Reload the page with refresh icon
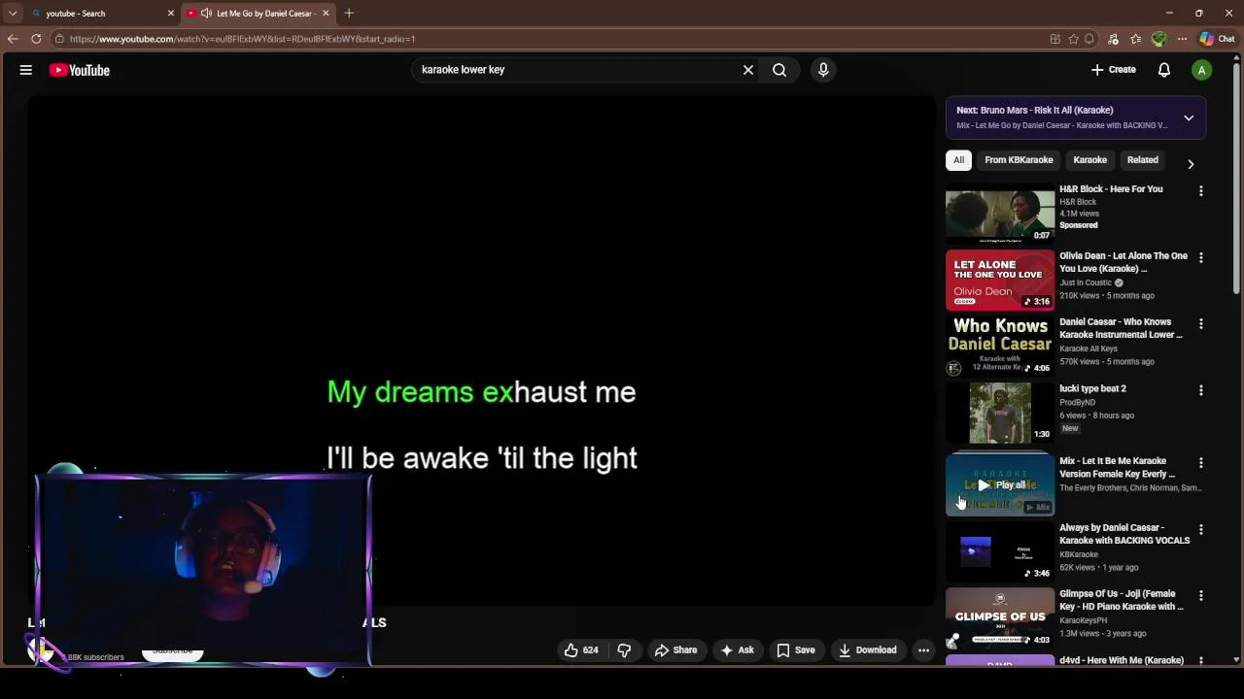The image size is (1244, 699). pyautogui.click(x=36, y=39)
